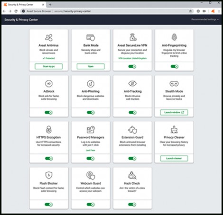Toggle the HTTPS Encryption switch
Image resolution: width=223 pixels, height=215 pixels.
pyautogui.click(x=49, y=158)
